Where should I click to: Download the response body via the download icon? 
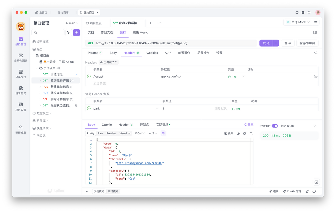(238, 133)
